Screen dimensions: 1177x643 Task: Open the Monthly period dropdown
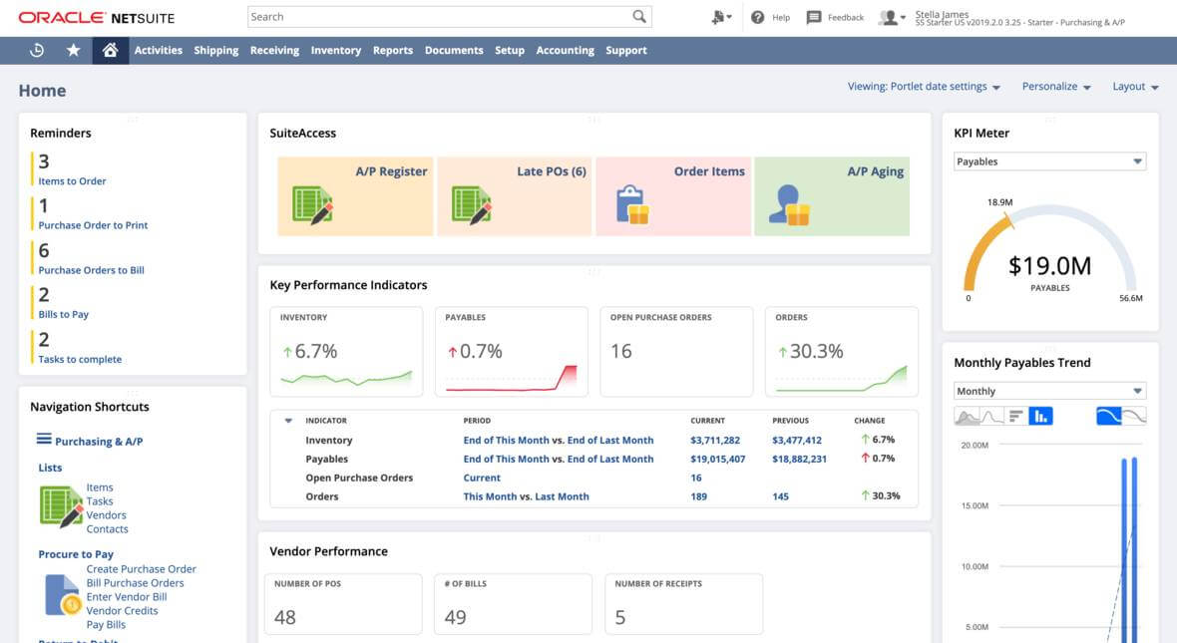tap(1049, 391)
